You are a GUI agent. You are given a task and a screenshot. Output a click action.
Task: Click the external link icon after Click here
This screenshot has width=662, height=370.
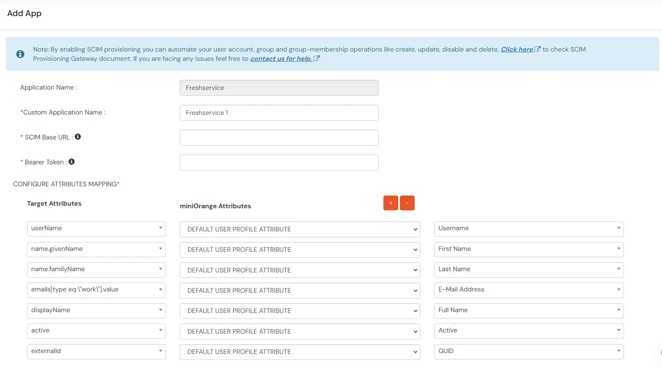point(537,49)
